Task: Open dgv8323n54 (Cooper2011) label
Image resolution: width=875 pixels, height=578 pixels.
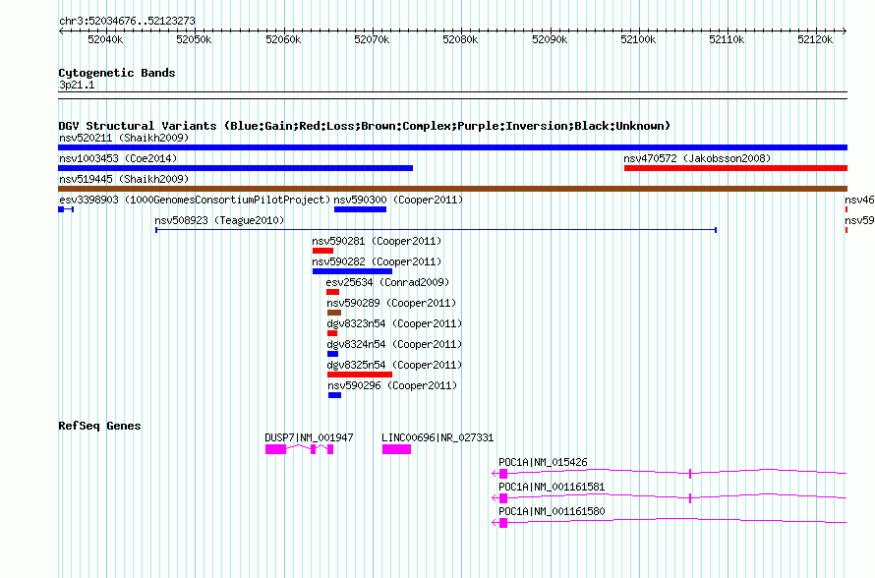Action: click(x=394, y=323)
